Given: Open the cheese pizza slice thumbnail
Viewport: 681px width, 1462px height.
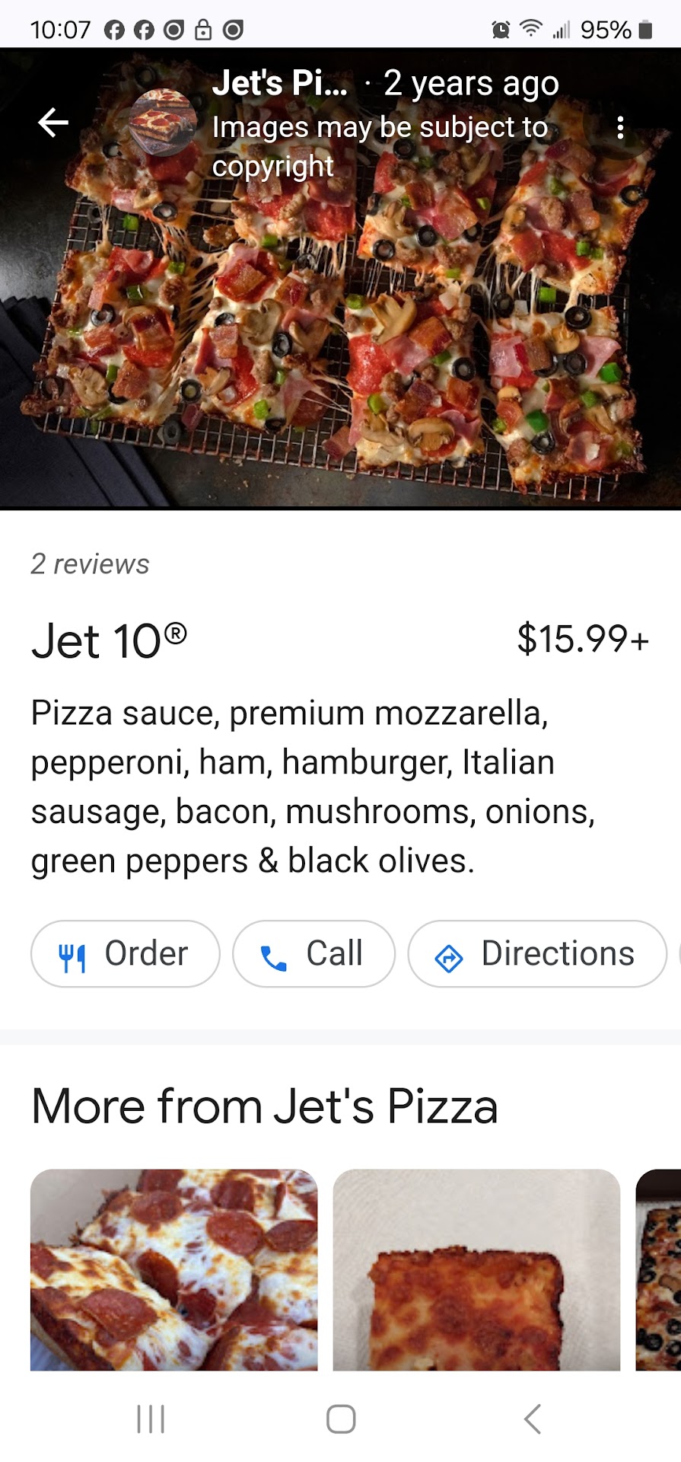Looking at the screenshot, I should 476,1269.
